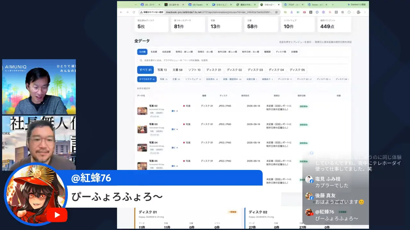Sort by 状態順
Viewport: 410px width, 230px height.
click(294, 52)
